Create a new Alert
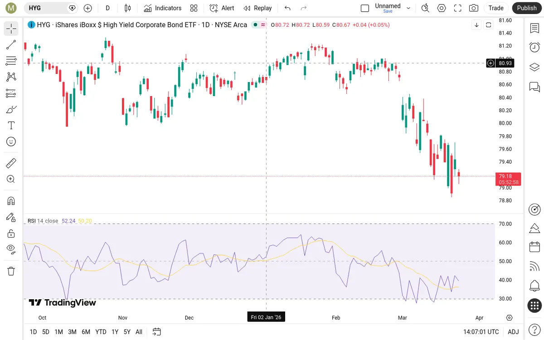The height and width of the screenshot is (340, 544). [222, 8]
